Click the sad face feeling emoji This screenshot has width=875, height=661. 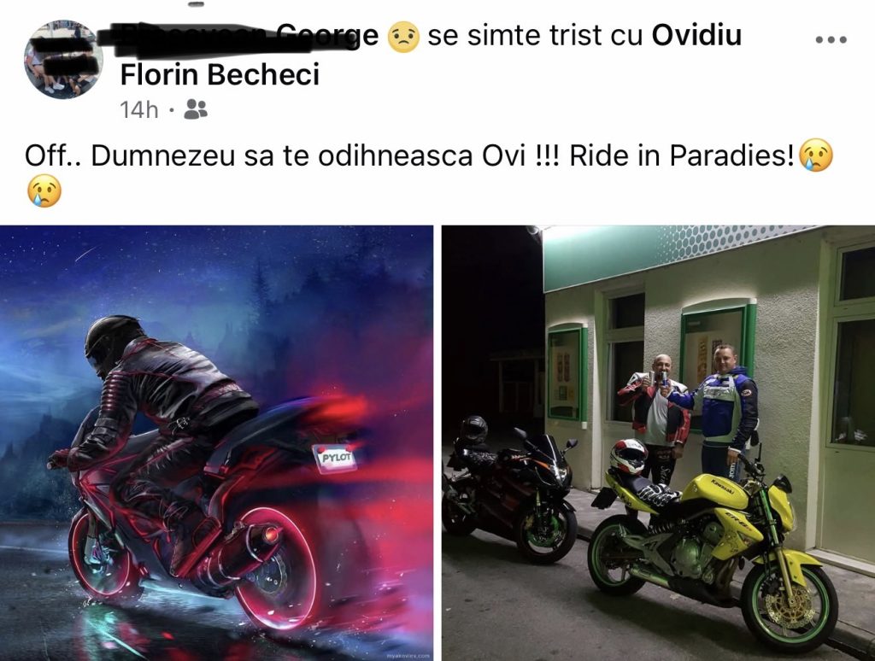[x=403, y=36]
